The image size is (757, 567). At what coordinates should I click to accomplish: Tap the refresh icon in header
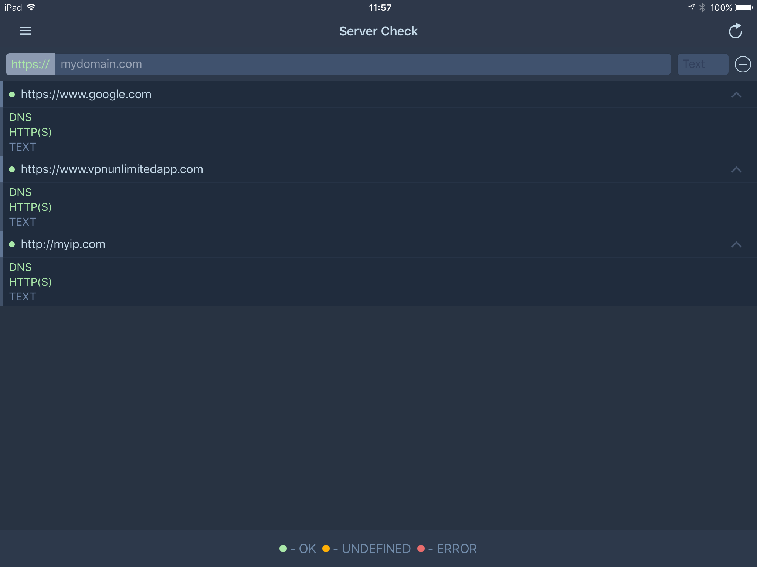pos(735,31)
